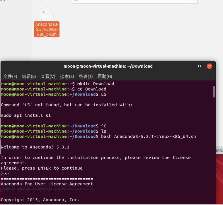223x205 pixels.
Task: Click the 'mkdir Download' command line
Action: click(57, 84)
